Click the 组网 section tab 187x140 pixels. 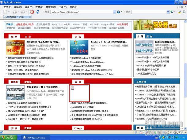pyautogui.click(x=14, y=37)
